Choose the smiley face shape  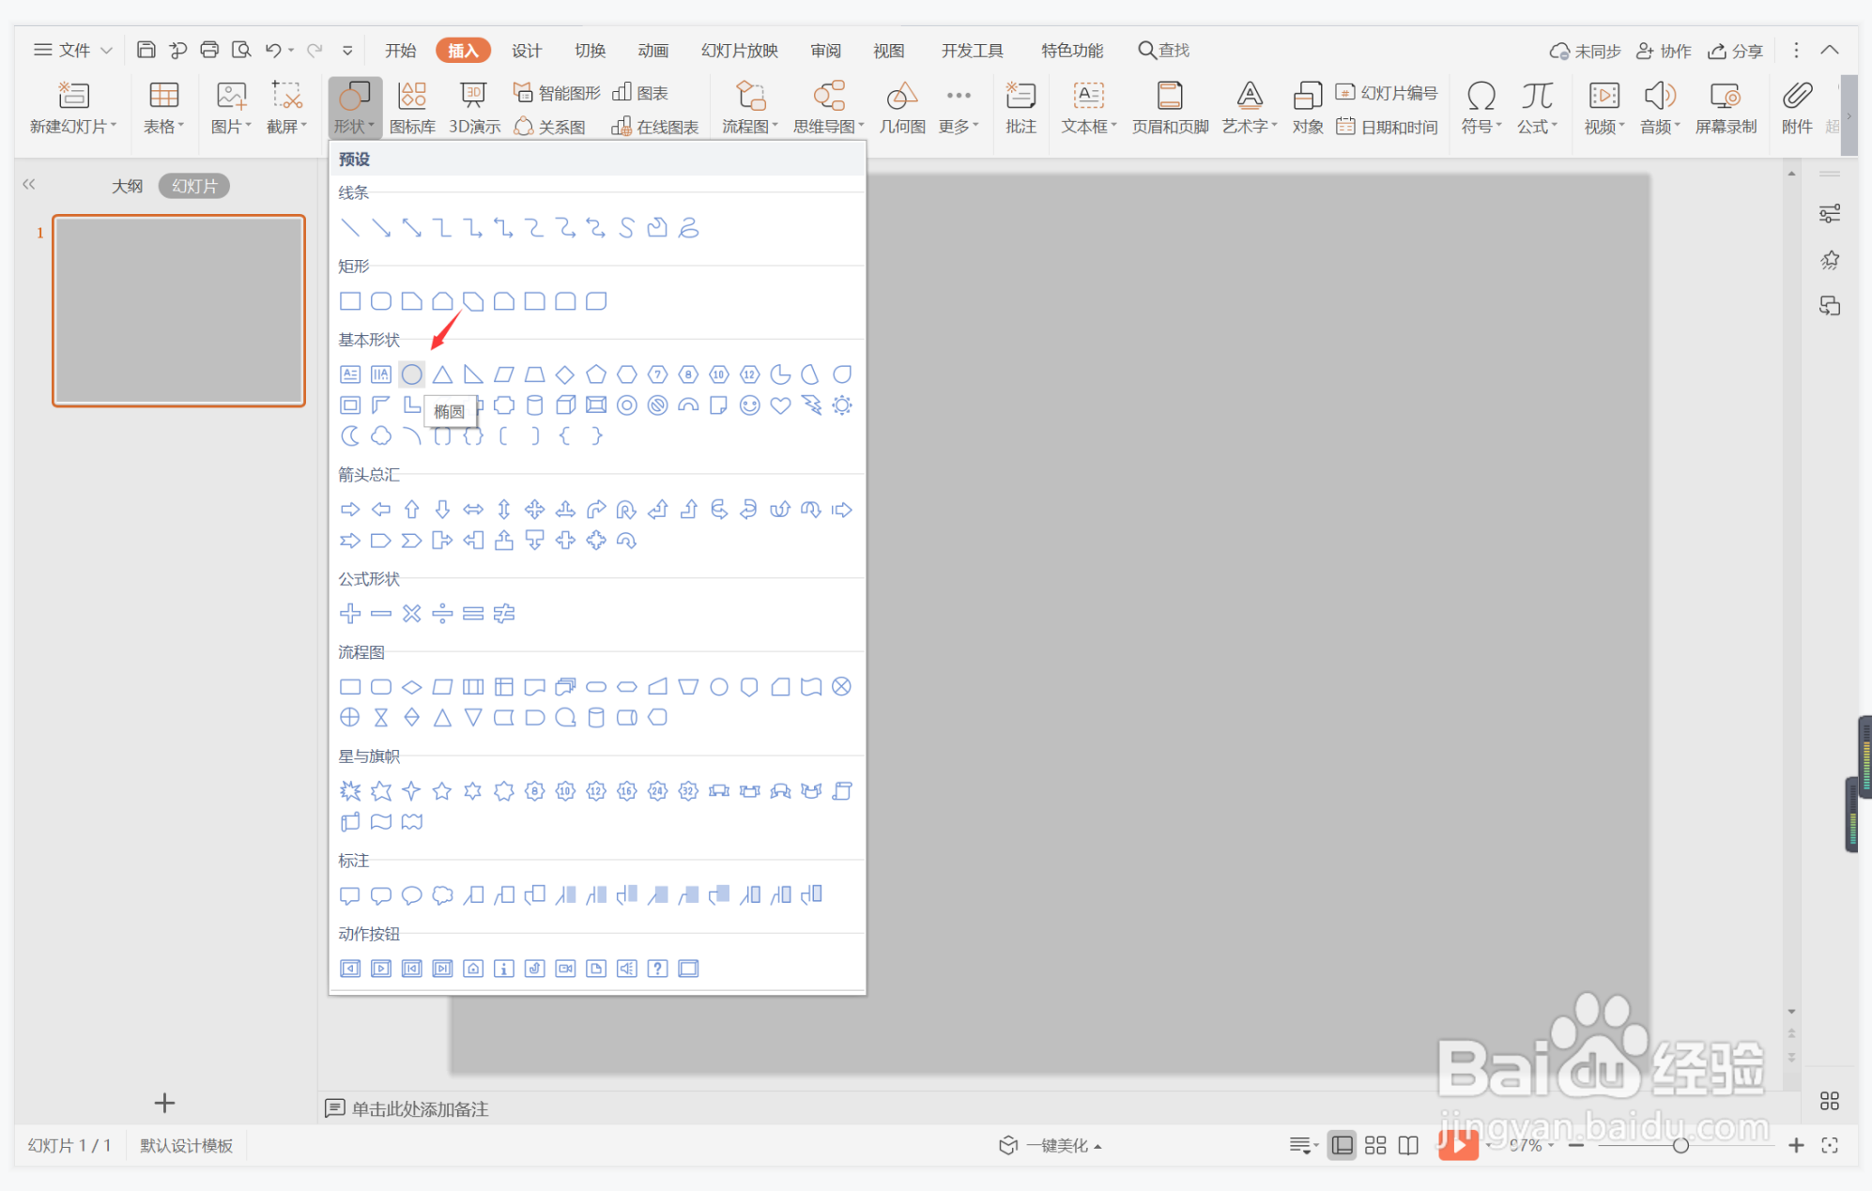tap(749, 405)
